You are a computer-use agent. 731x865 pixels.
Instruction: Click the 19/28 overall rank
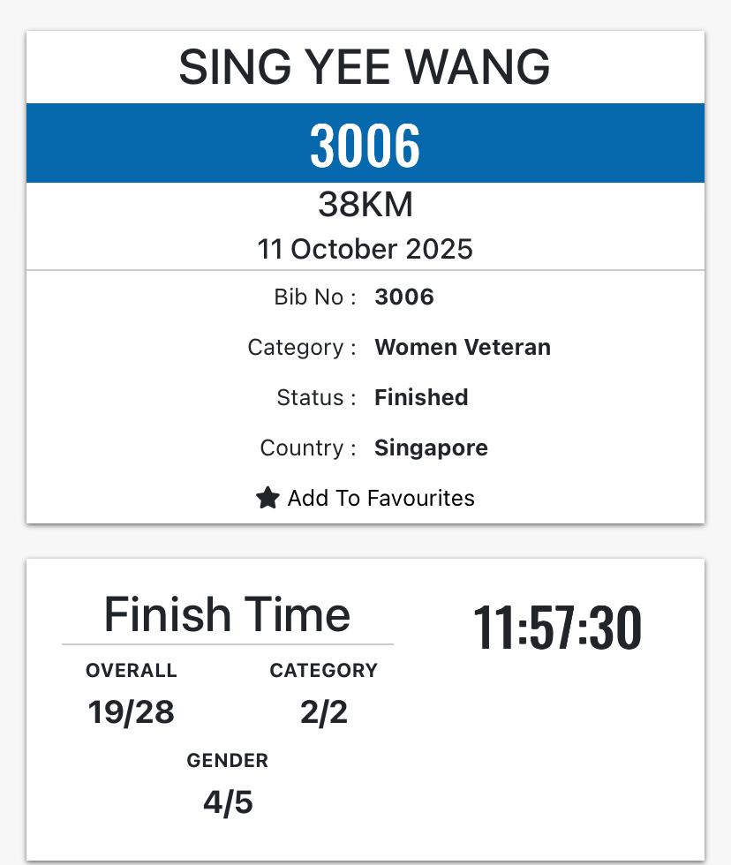(132, 711)
